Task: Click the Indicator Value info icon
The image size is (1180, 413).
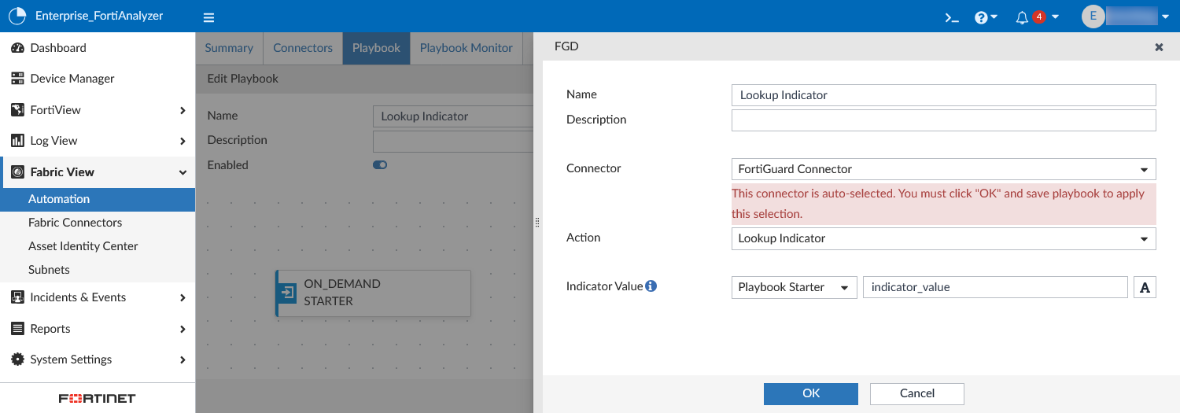Action: [x=651, y=286]
